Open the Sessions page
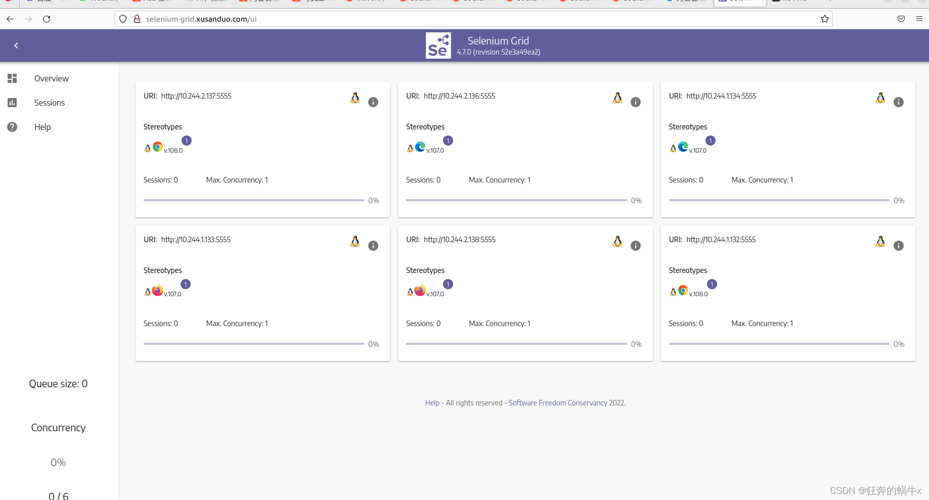Image resolution: width=929 pixels, height=500 pixels. tap(50, 103)
